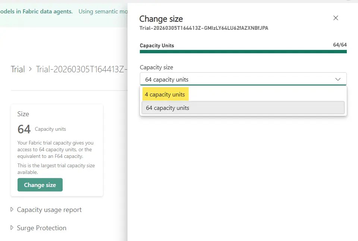358x241 pixels.
Task: Expand the Surge Protection section
Action: tap(38, 228)
